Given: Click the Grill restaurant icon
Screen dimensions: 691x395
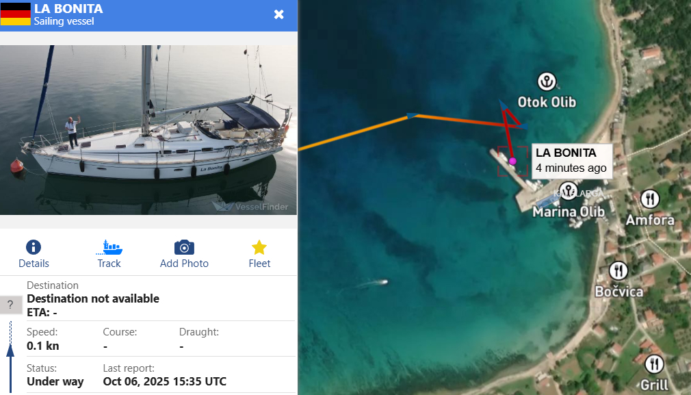Looking at the screenshot, I should coord(655,364).
